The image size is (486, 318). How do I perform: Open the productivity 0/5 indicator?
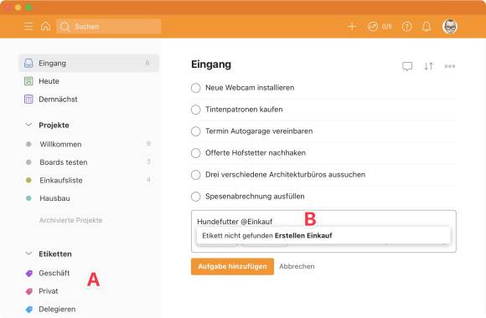[380, 27]
